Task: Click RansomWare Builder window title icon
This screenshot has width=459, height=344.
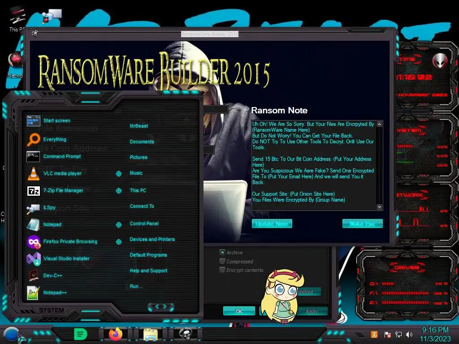Action: (x=35, y=34)
